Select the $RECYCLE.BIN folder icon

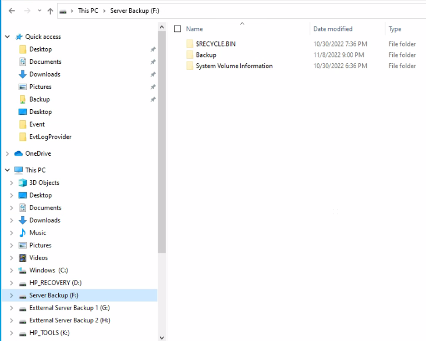coord(190,44)
